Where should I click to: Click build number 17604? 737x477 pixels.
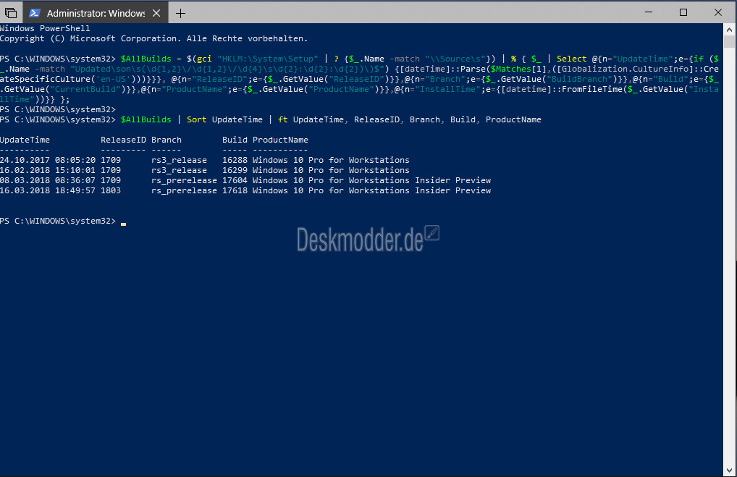tap(235, 180)
